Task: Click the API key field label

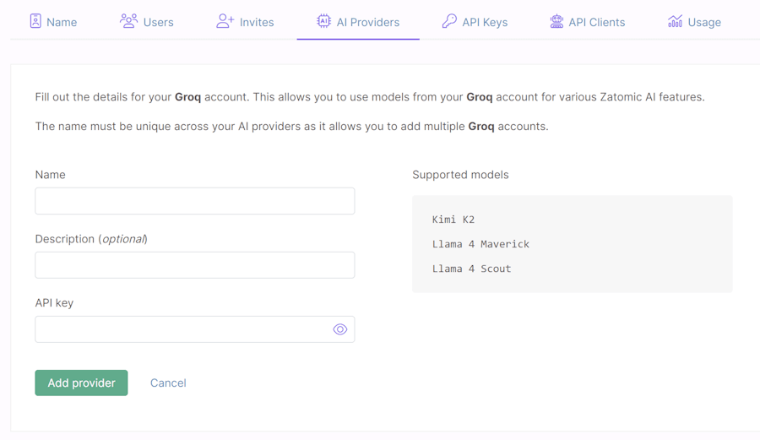Action: click(54, 303)
